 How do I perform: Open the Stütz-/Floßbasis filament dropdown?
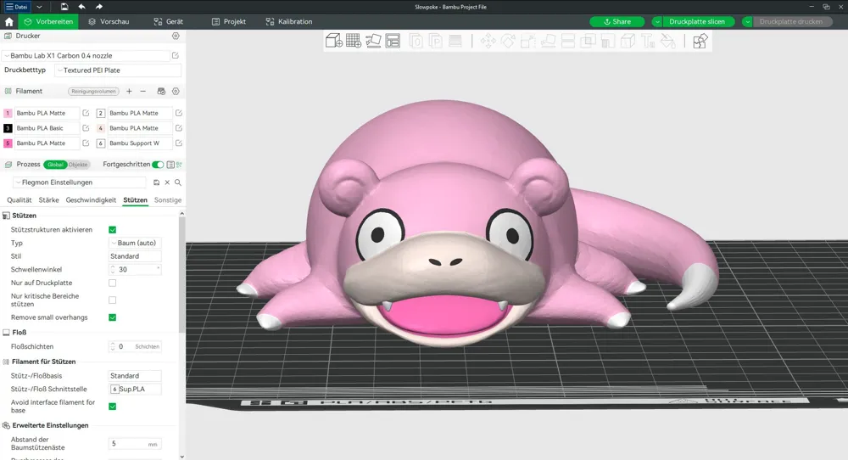pyautogui.click(x=135, y=376)
